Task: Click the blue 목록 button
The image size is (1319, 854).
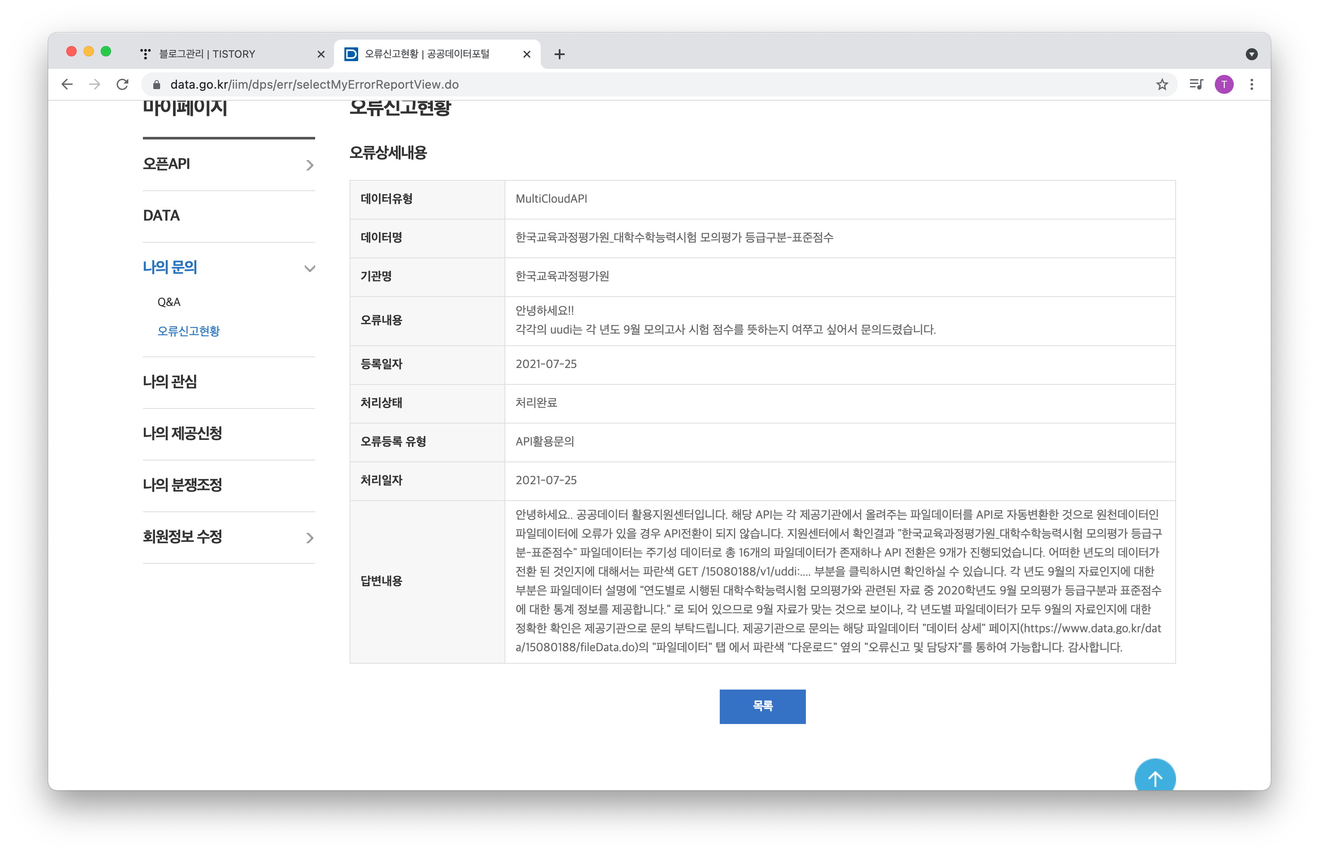Action: click(x=762, y=706)
